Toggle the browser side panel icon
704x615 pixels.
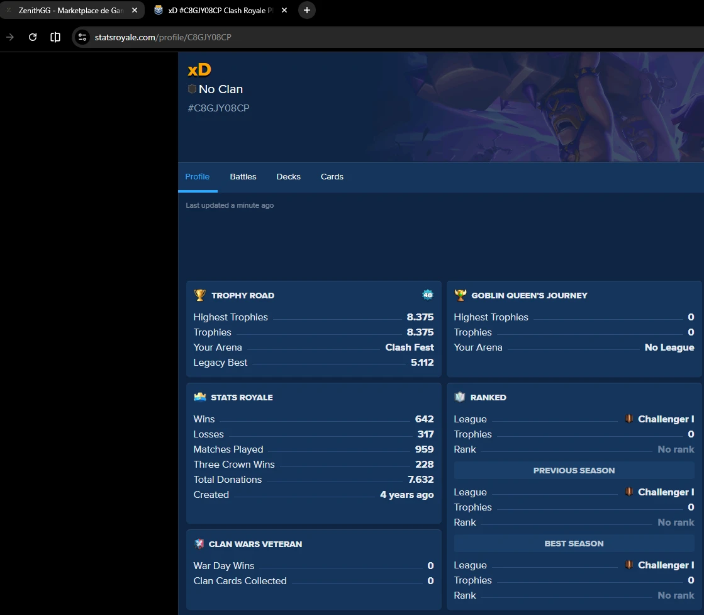55,37
